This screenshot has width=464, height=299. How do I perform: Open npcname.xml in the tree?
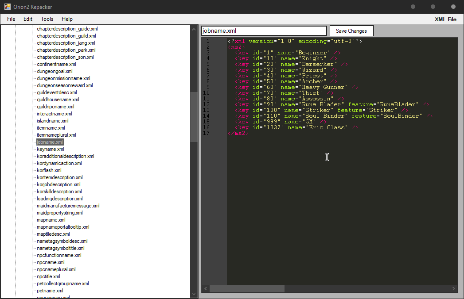click(x=51, y=263)
